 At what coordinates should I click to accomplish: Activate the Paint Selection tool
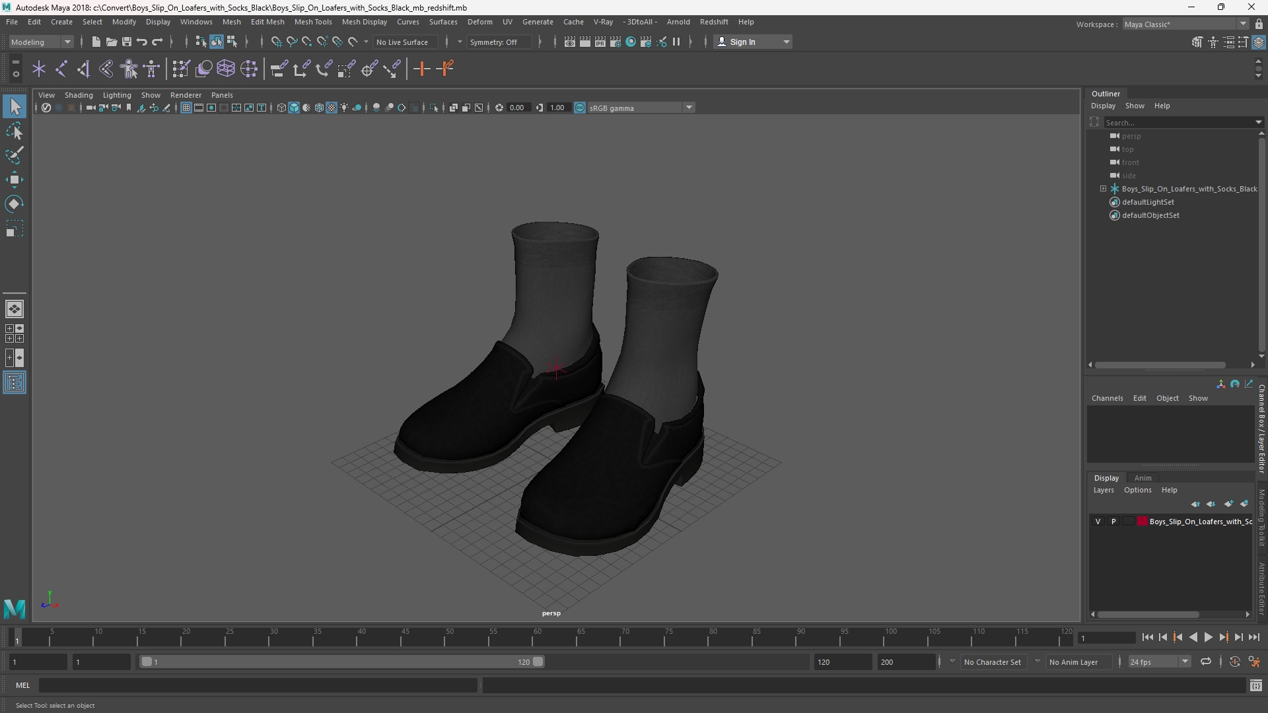[15, 156]
